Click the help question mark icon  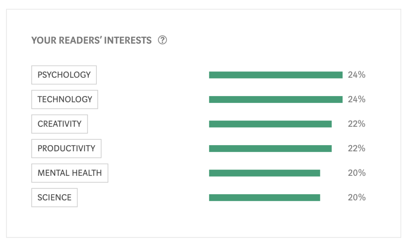point(163,40)
